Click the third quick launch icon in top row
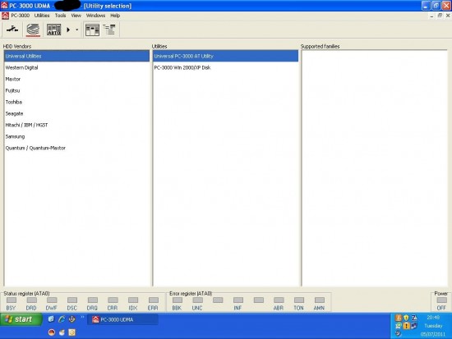 71,318
